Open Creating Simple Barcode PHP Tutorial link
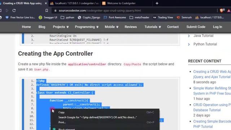 coord(212,124)
